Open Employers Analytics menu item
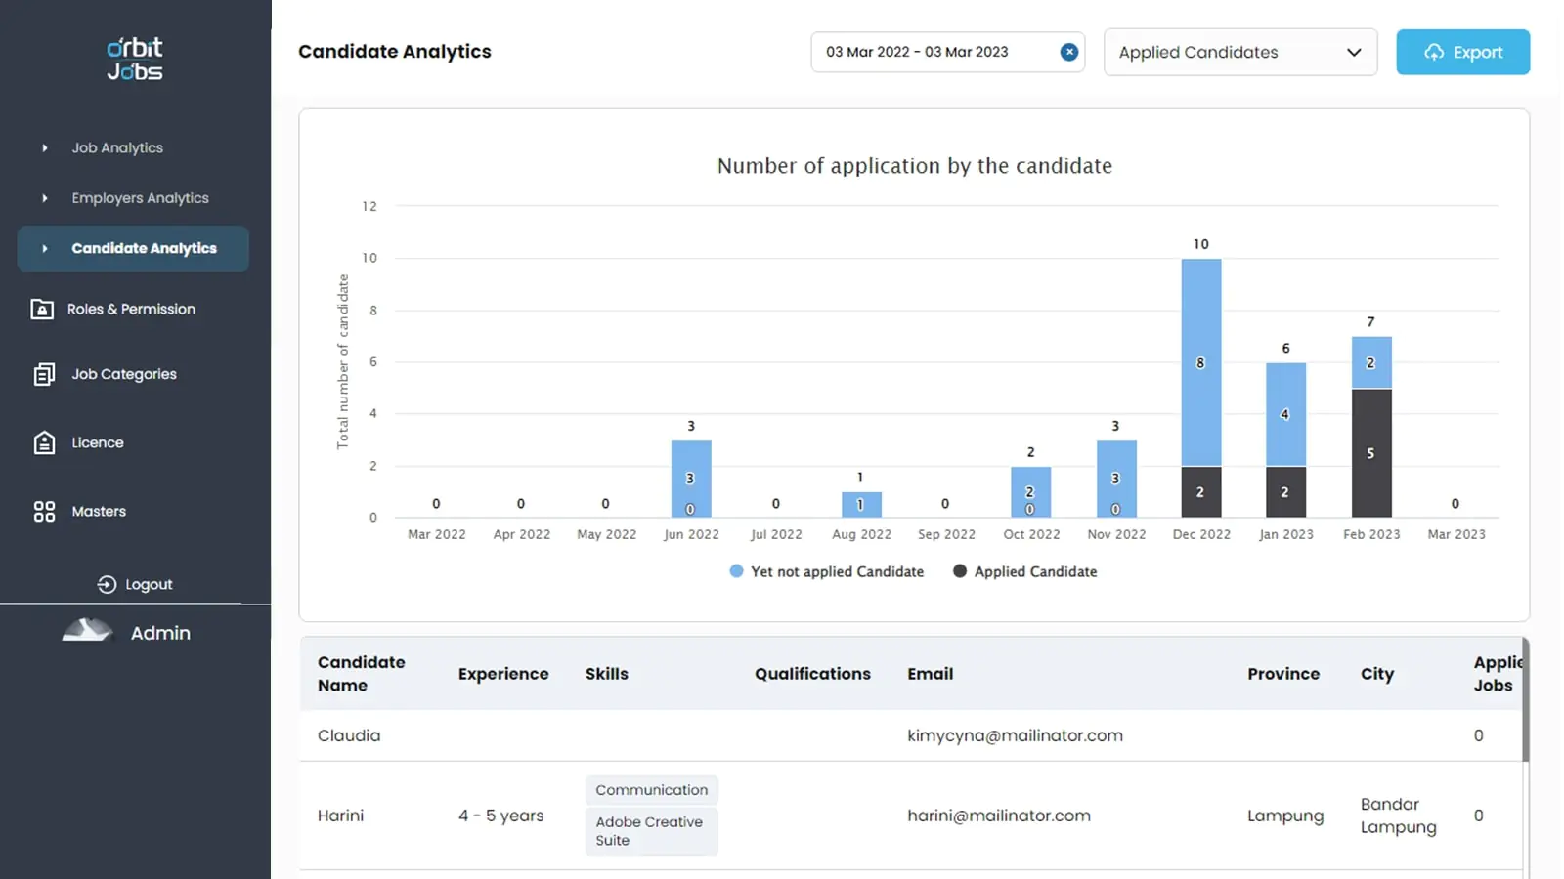Viewport: 1564px width, 879px height. [x=140, y=198]
